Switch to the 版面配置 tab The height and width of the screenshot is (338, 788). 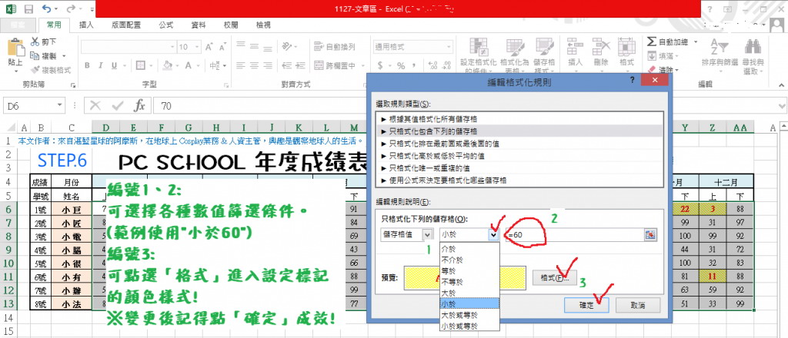coord(127,25)
